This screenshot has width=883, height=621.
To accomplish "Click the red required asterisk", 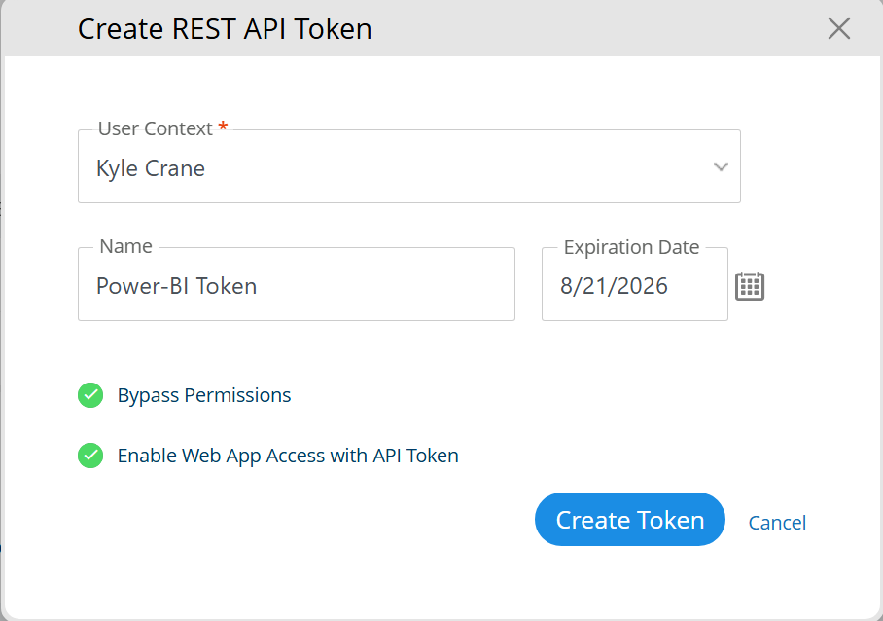I will 223,126.
